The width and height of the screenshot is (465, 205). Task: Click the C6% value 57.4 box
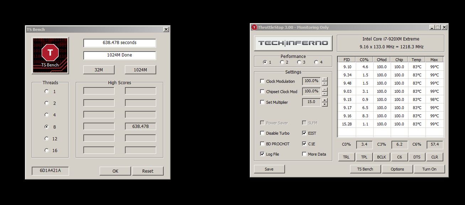click(435, 145)
